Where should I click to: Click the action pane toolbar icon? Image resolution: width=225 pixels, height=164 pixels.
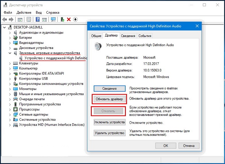point(45,19)
